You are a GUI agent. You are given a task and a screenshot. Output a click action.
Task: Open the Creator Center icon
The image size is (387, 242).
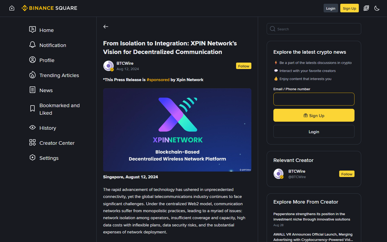32,143
